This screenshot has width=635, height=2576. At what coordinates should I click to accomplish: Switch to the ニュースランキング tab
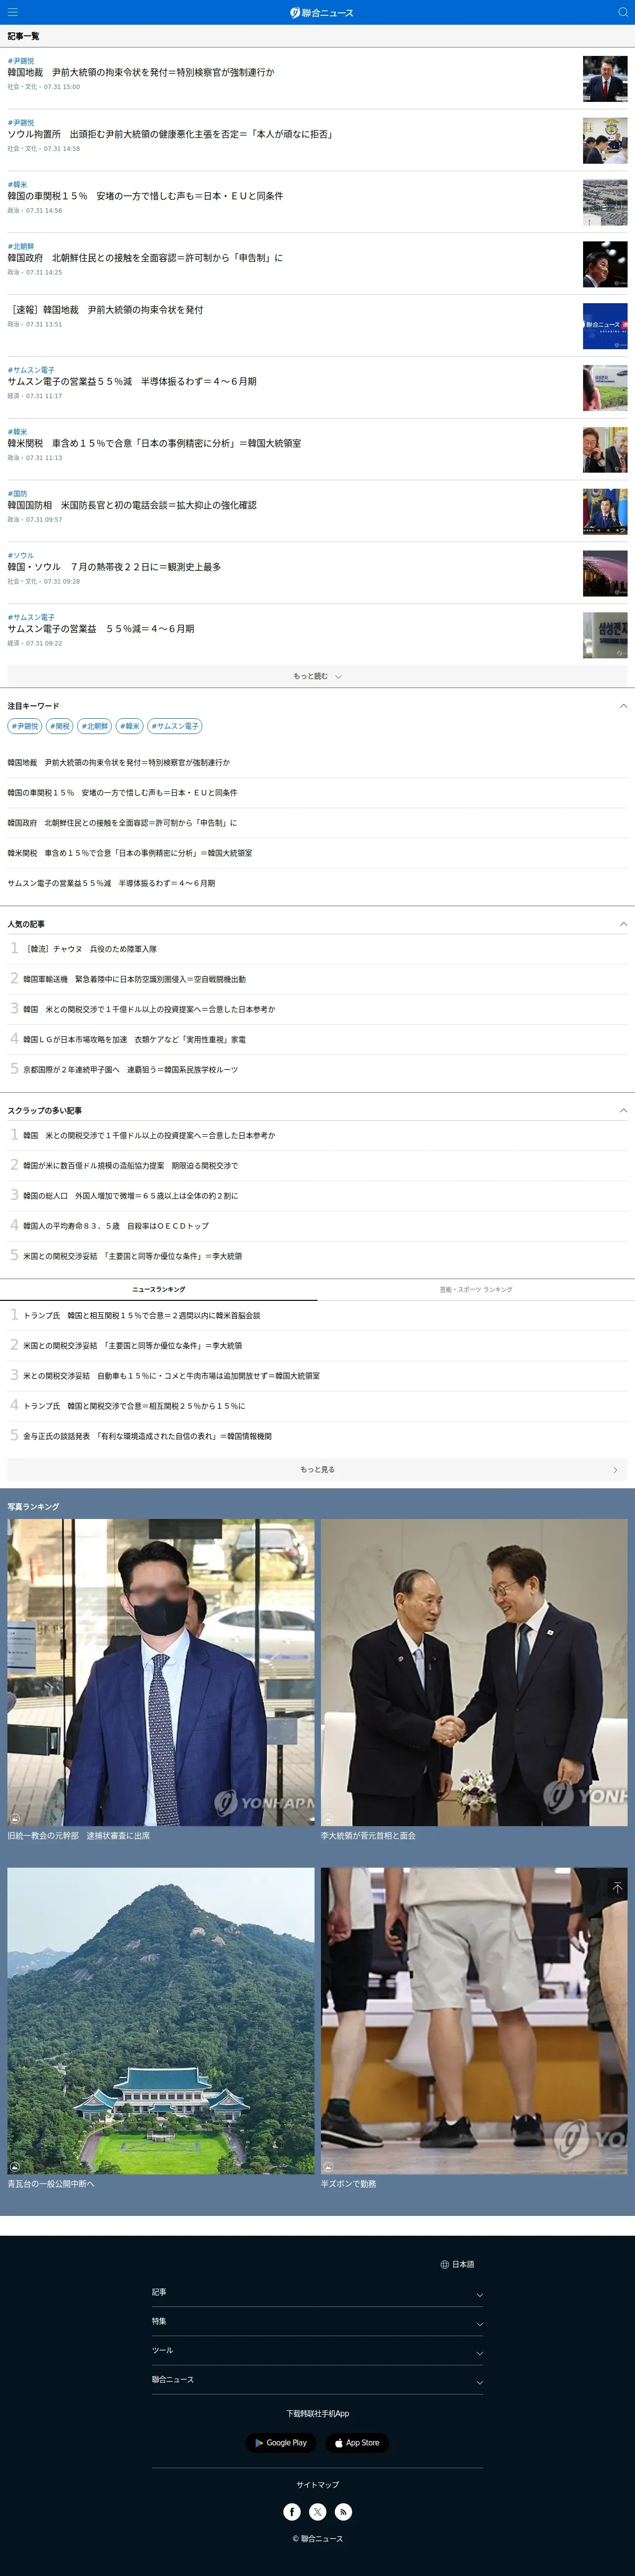pos(159,1289)
